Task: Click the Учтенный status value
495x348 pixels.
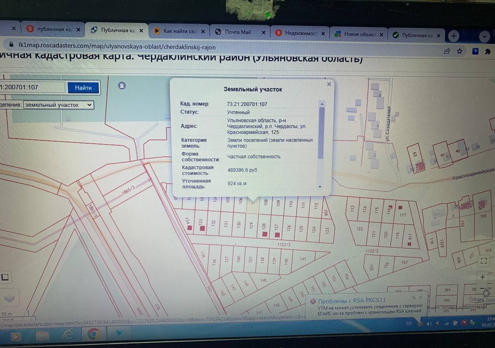Action: (238, 112)
